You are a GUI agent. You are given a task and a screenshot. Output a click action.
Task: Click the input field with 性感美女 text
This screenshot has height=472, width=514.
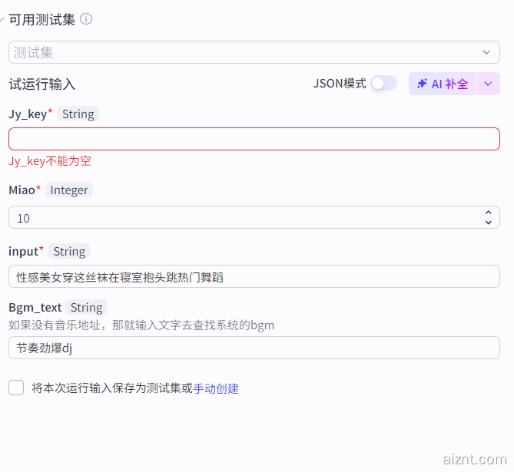point(254,276)
